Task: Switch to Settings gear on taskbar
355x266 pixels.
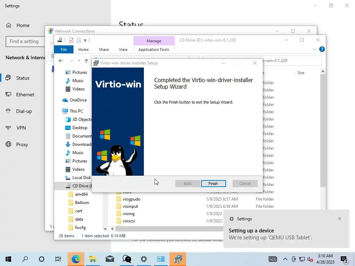Action: click(144, 259)
